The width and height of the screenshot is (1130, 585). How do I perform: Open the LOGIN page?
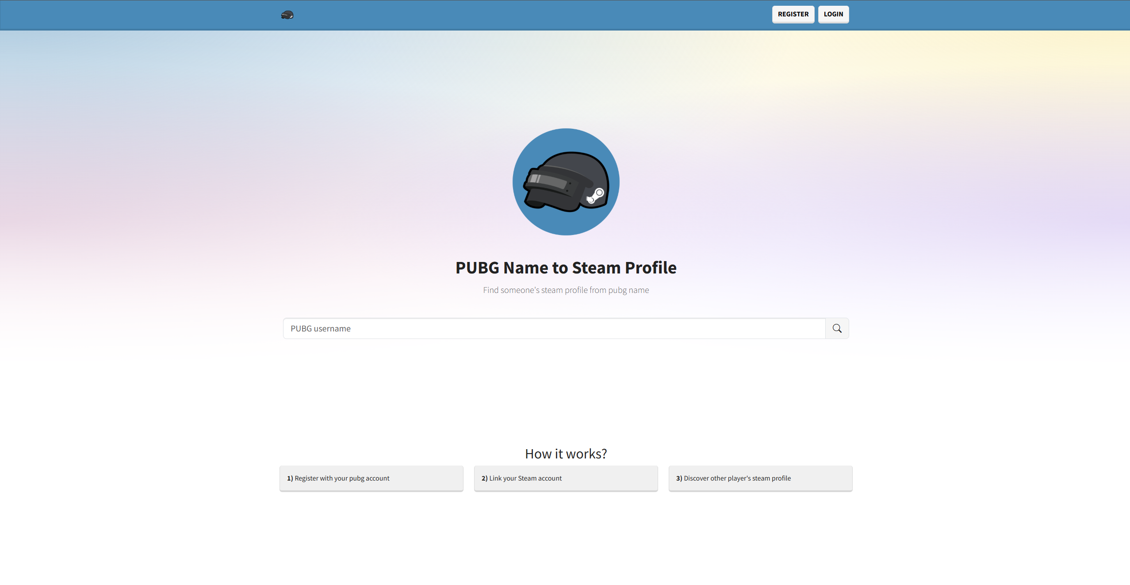(x=833, y=14)
